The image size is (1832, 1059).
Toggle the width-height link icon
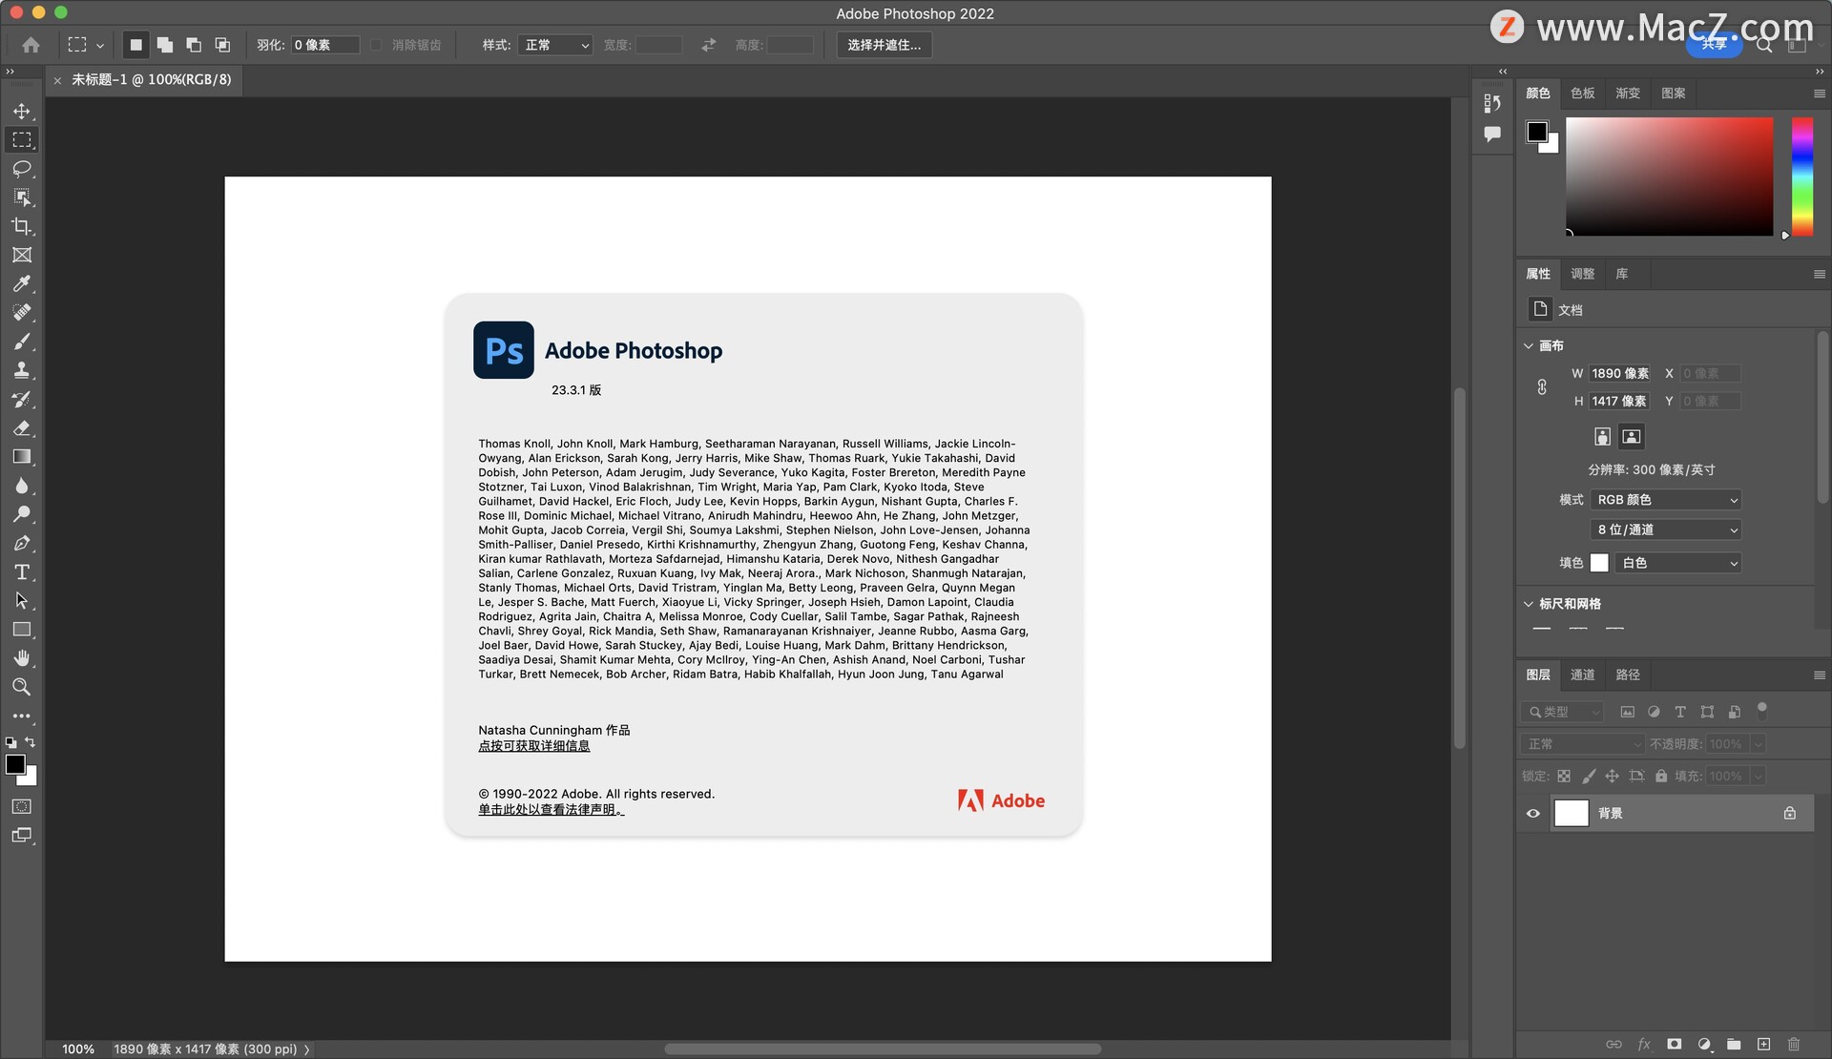[x=1542, y=387]
